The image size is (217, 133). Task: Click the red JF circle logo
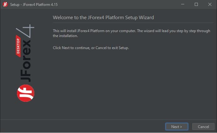pos(26,93)
